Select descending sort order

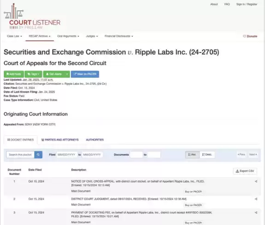(207, 154)
